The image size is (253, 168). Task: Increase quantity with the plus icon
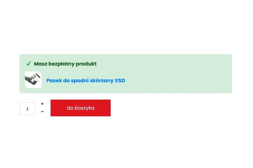42,104
